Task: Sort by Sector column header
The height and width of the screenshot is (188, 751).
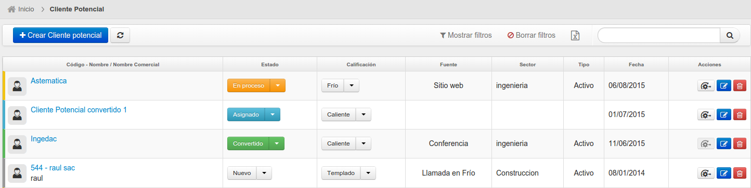Action: (527, 65)
